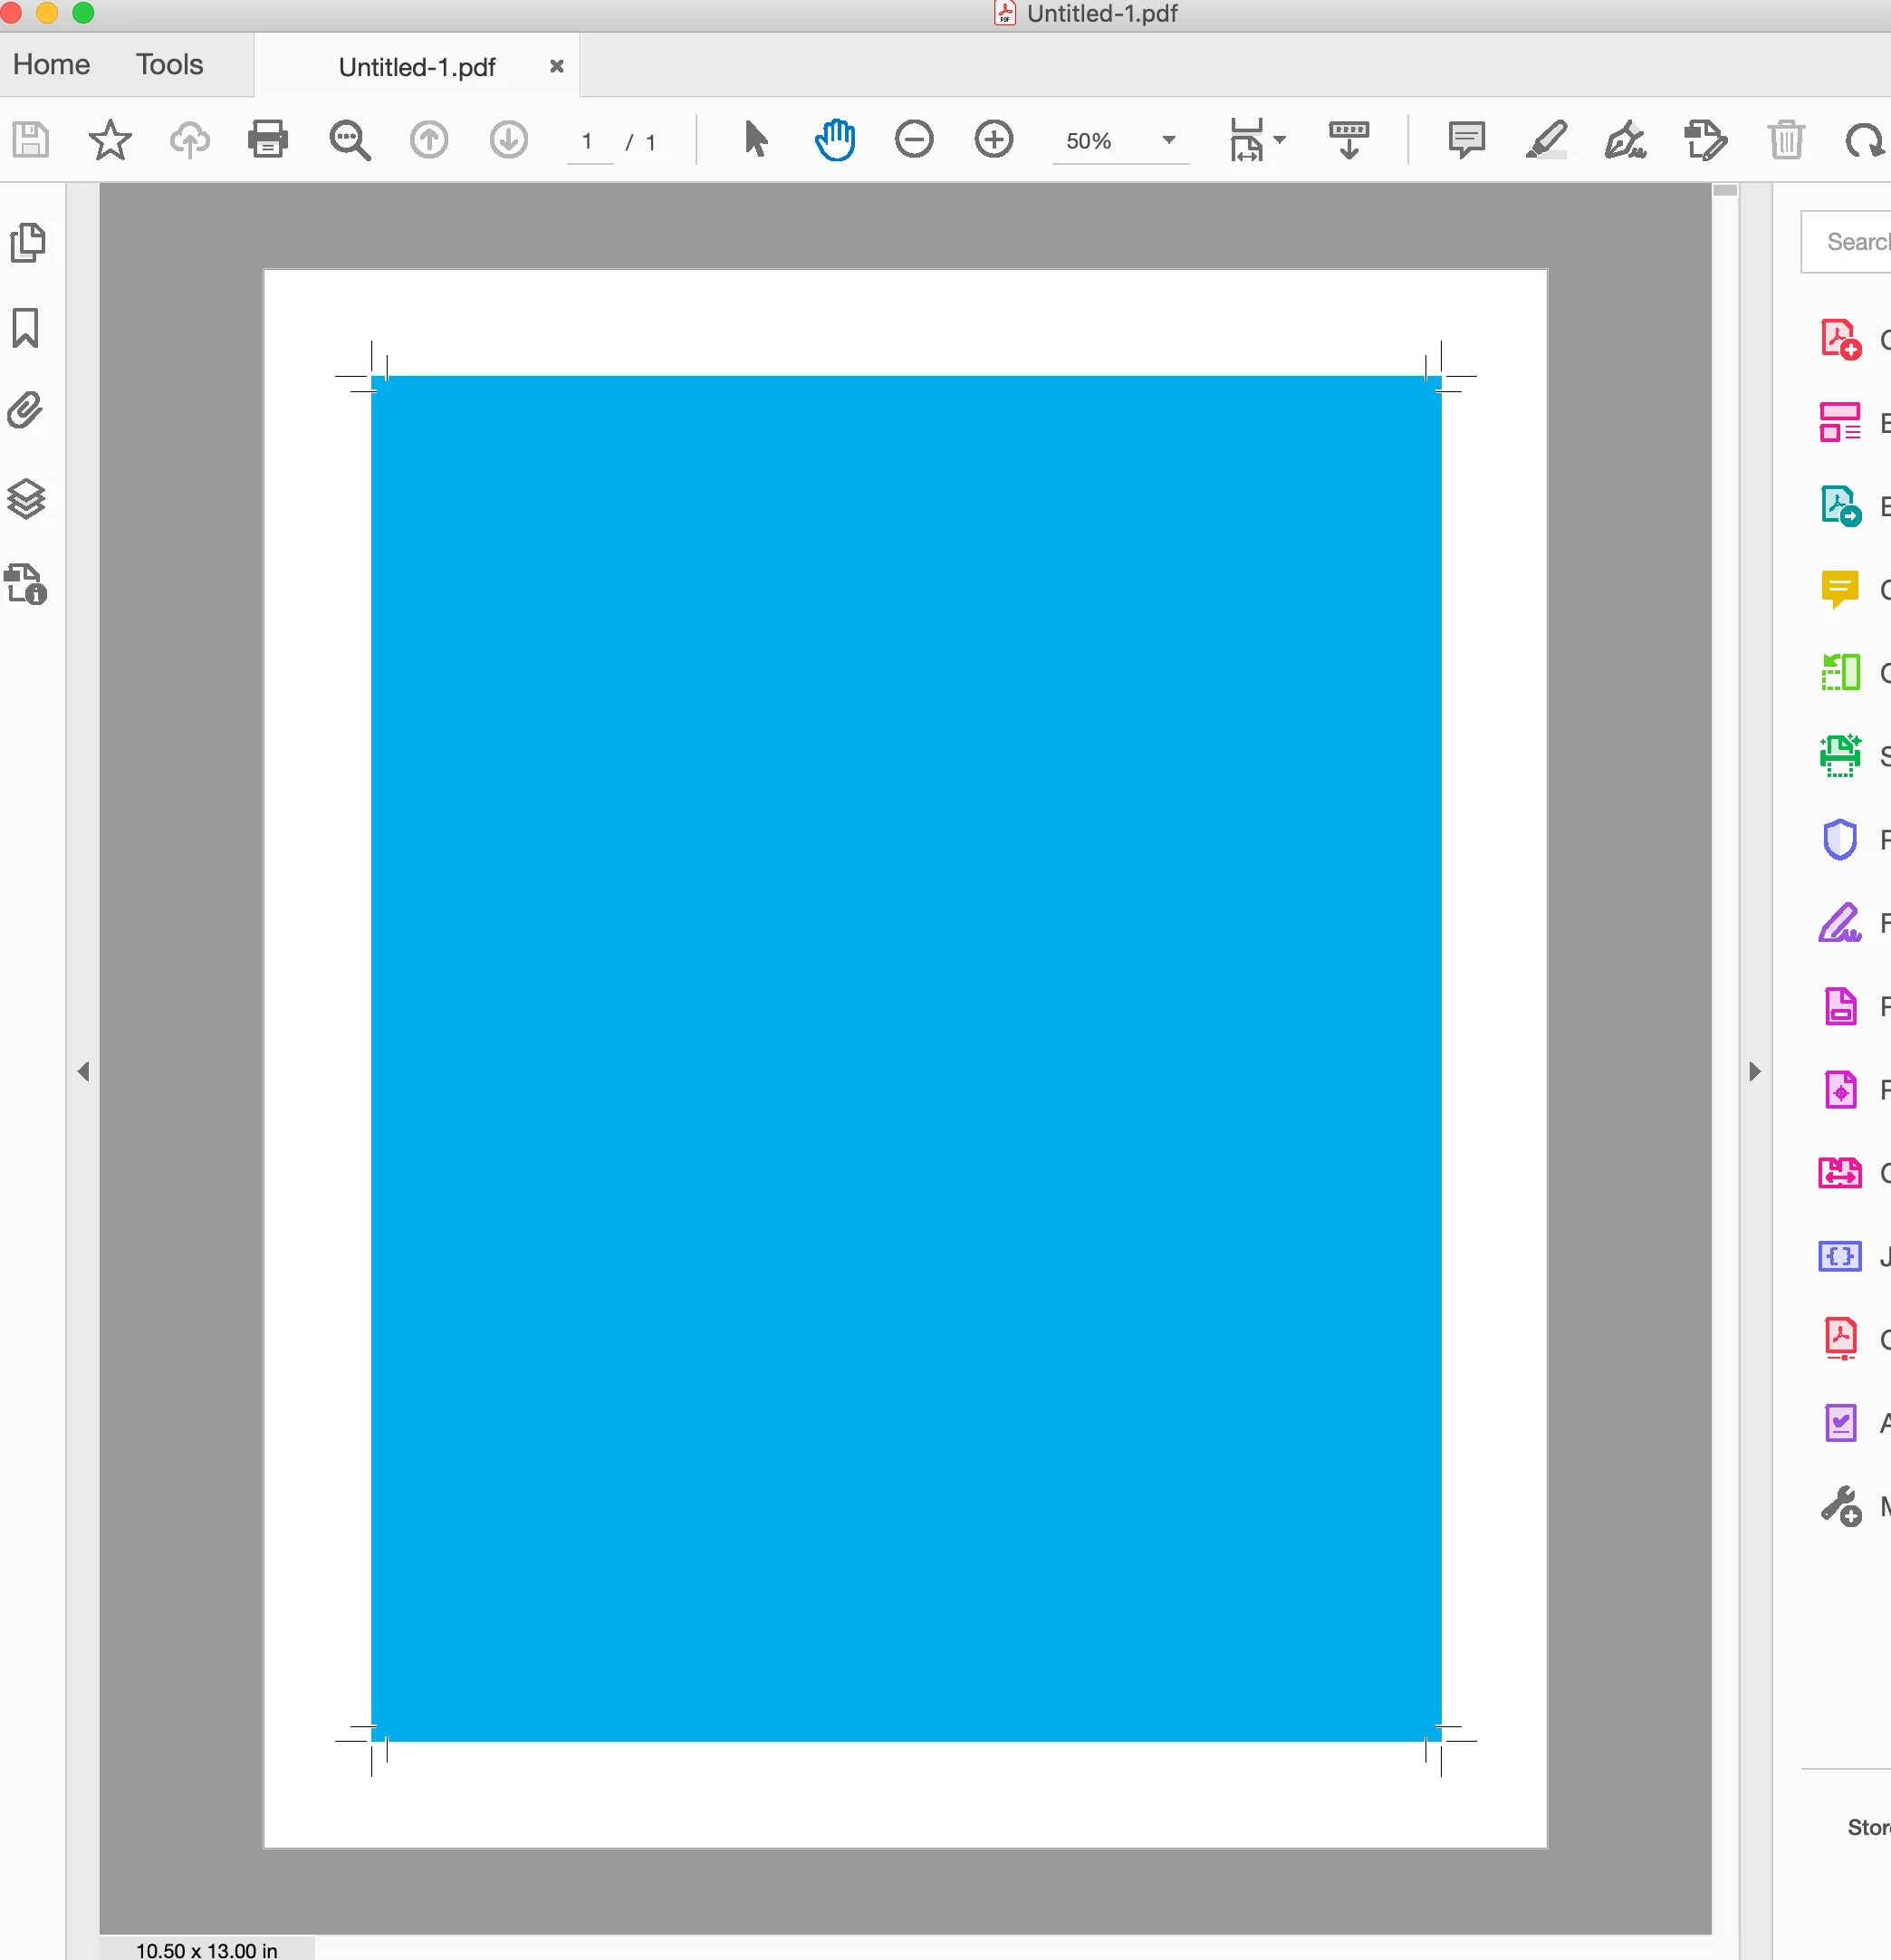1891x1960 pixels.
Task: Select the Hand pan tool
Action: click(x=834, y=140)
